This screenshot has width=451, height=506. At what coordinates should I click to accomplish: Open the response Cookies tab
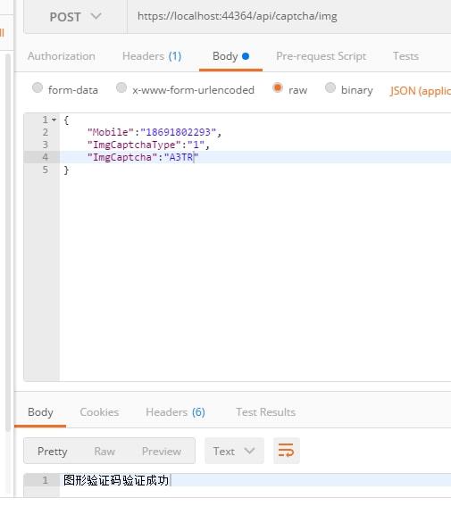[99, 412]
